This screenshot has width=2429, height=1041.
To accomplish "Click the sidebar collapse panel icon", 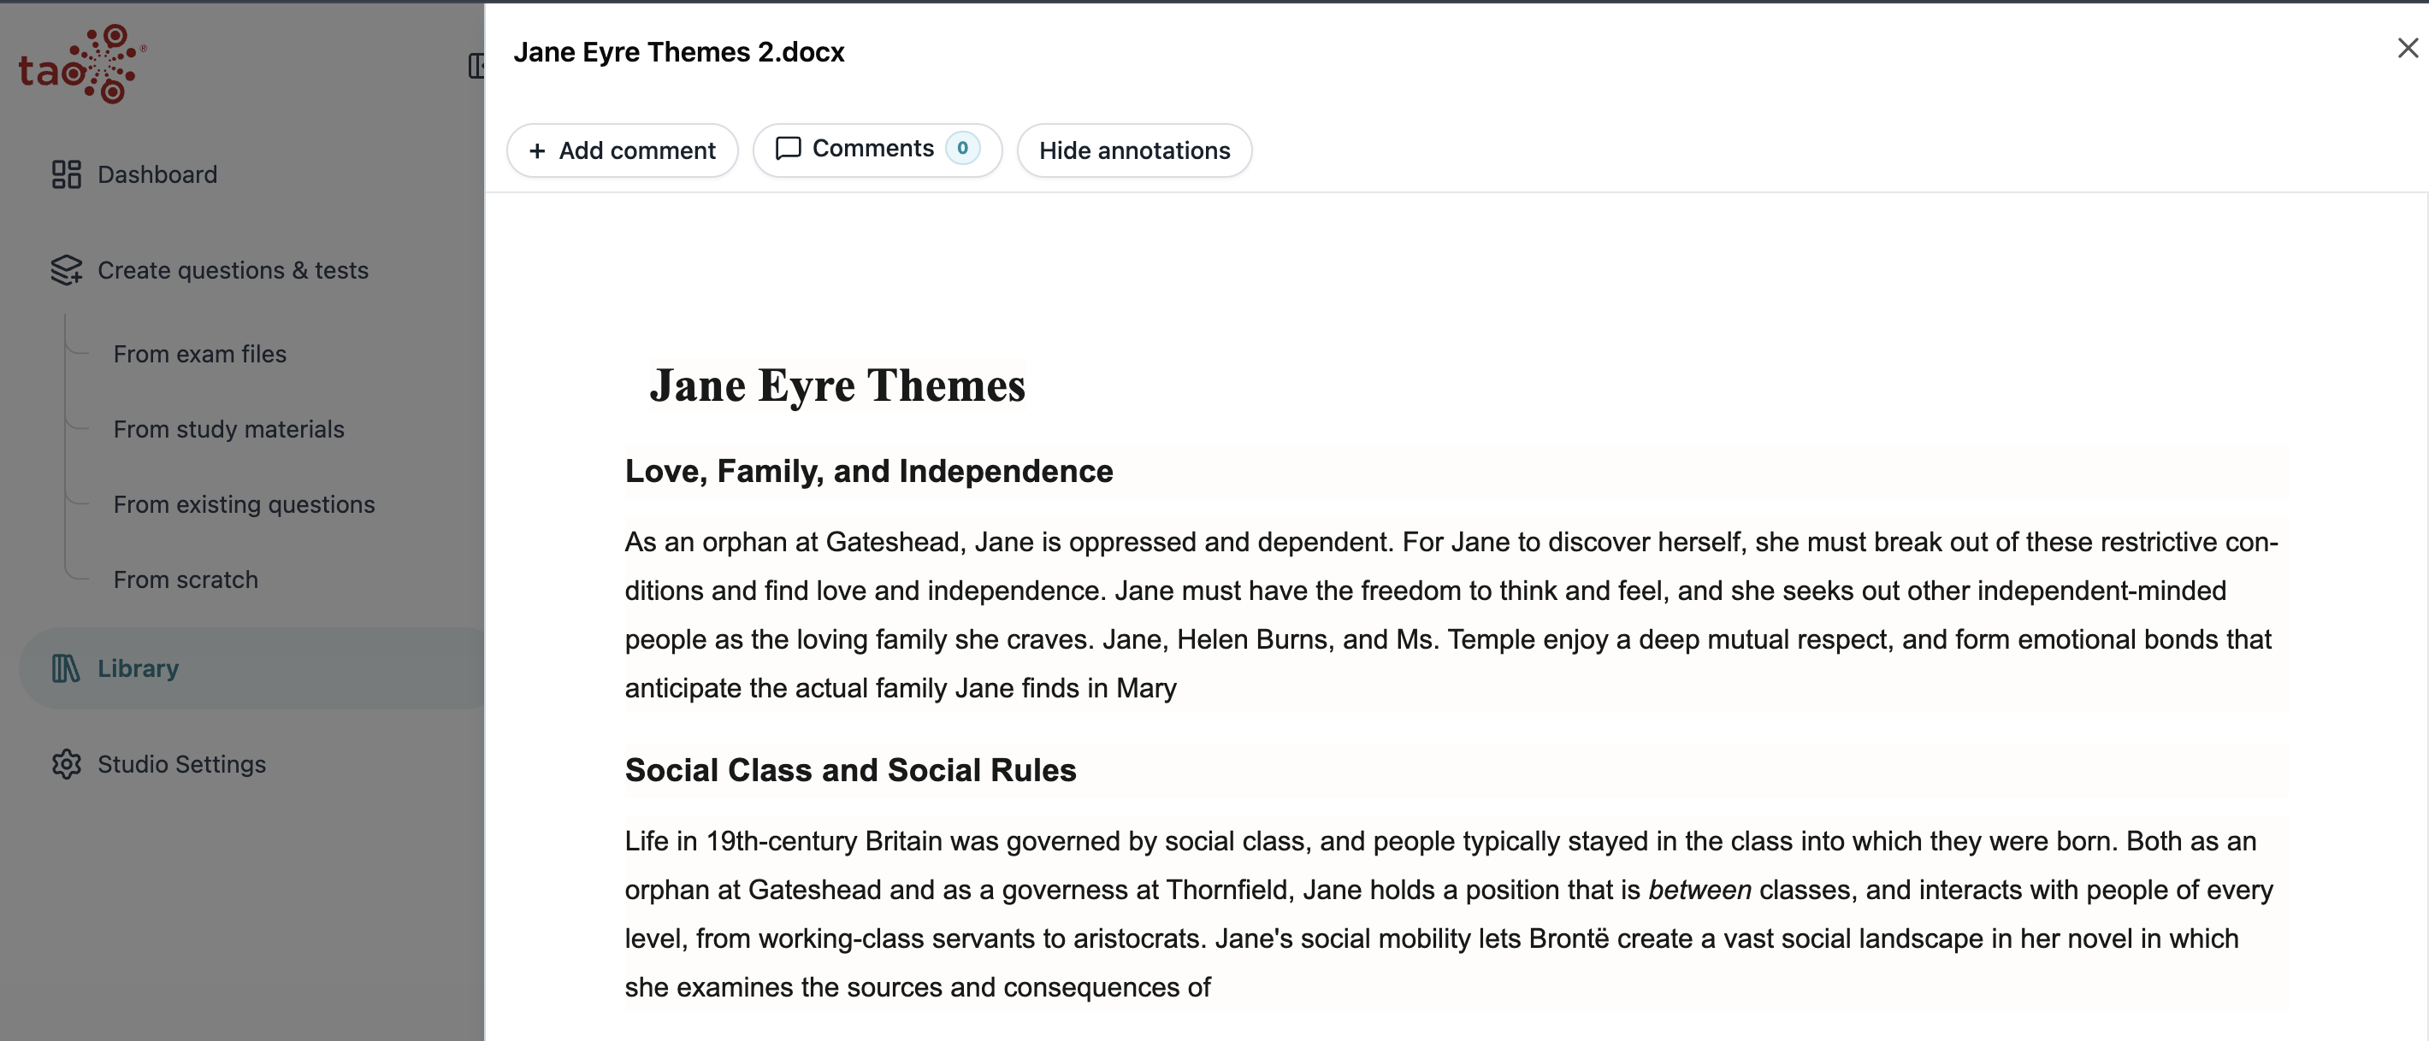I will [x=477, y=65].
